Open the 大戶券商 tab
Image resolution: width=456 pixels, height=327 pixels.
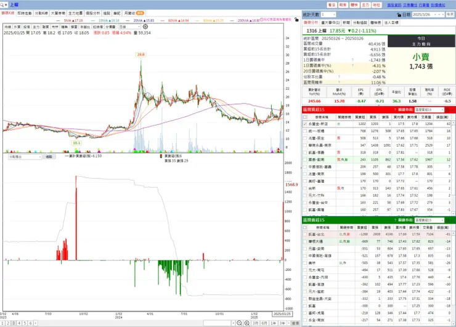coord(58,13)
